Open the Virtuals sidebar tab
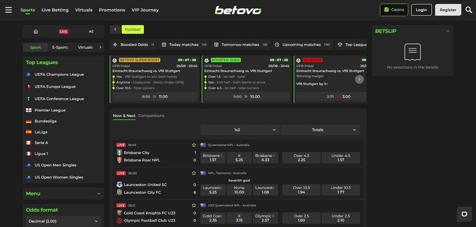Viewport: 476px width, 227px height. point(85,47)
